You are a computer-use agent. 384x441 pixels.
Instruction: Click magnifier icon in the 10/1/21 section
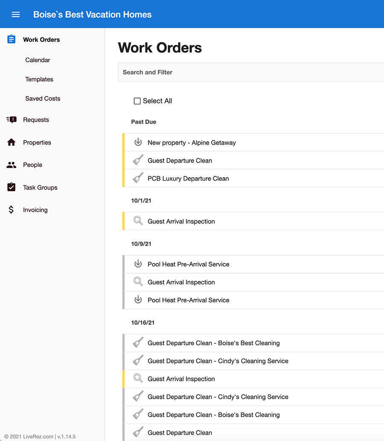tap(138, 221)
